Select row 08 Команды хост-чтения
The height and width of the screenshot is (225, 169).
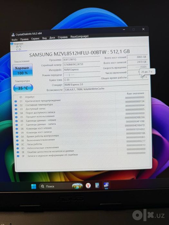point(81,127)
